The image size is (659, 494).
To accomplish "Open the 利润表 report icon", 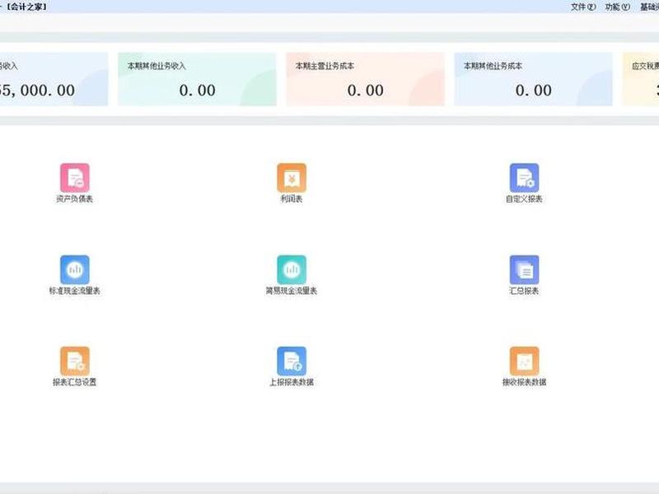I will click(x=292, y=178).
